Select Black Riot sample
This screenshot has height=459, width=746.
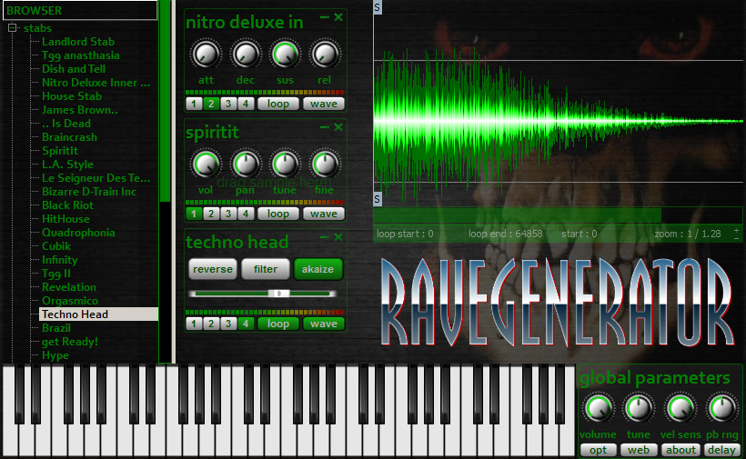[67, 205]
